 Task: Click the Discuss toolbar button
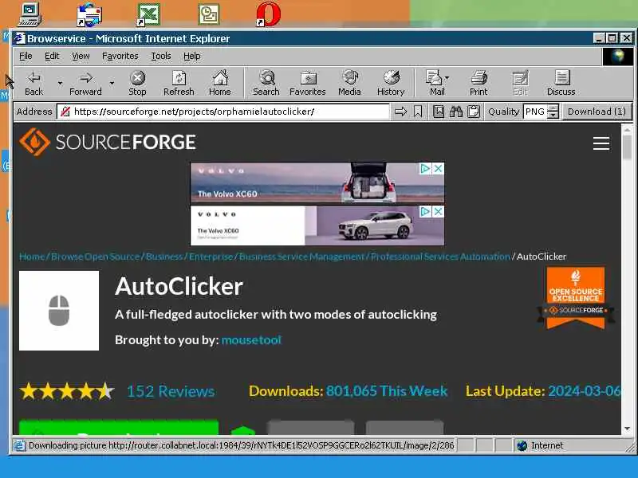point(561,84)
